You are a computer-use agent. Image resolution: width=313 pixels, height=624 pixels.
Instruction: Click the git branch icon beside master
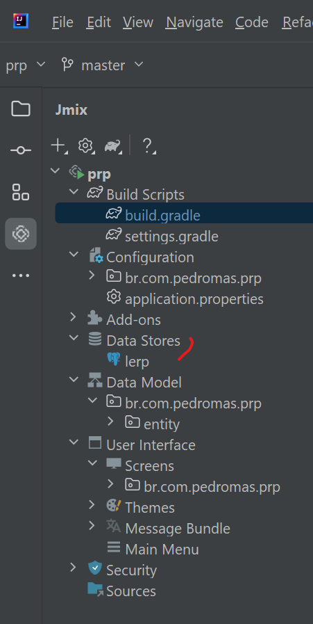click(x=67, y=64)
